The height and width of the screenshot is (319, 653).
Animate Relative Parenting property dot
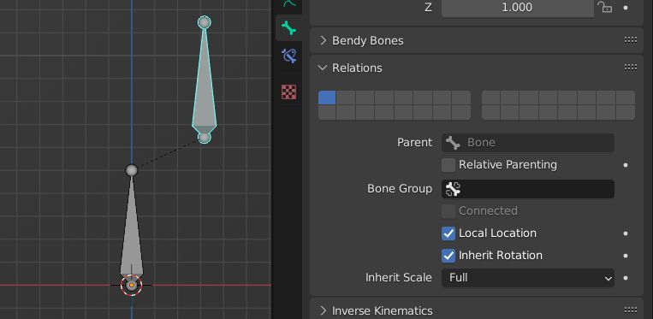pyautogui.click(x=626, y=165)
